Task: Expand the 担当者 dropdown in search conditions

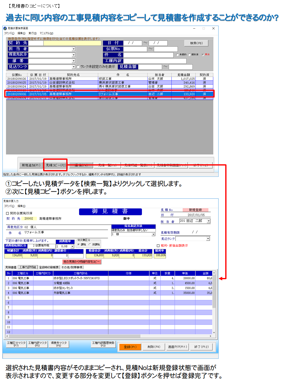Action: (x=74, y=49)
